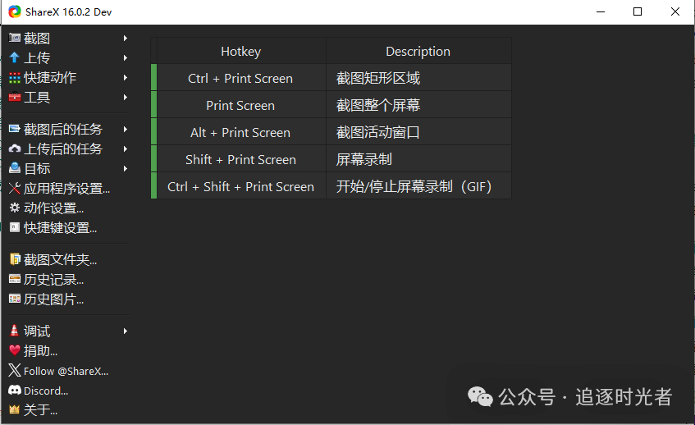This screenshot has height=425, width=695.
Task: Select the Ctrl + Print Screen hotkey row
Action: tap(331, 78)
